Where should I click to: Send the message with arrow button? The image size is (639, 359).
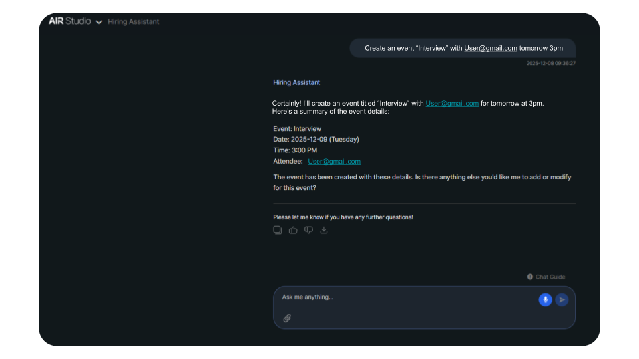562,300
